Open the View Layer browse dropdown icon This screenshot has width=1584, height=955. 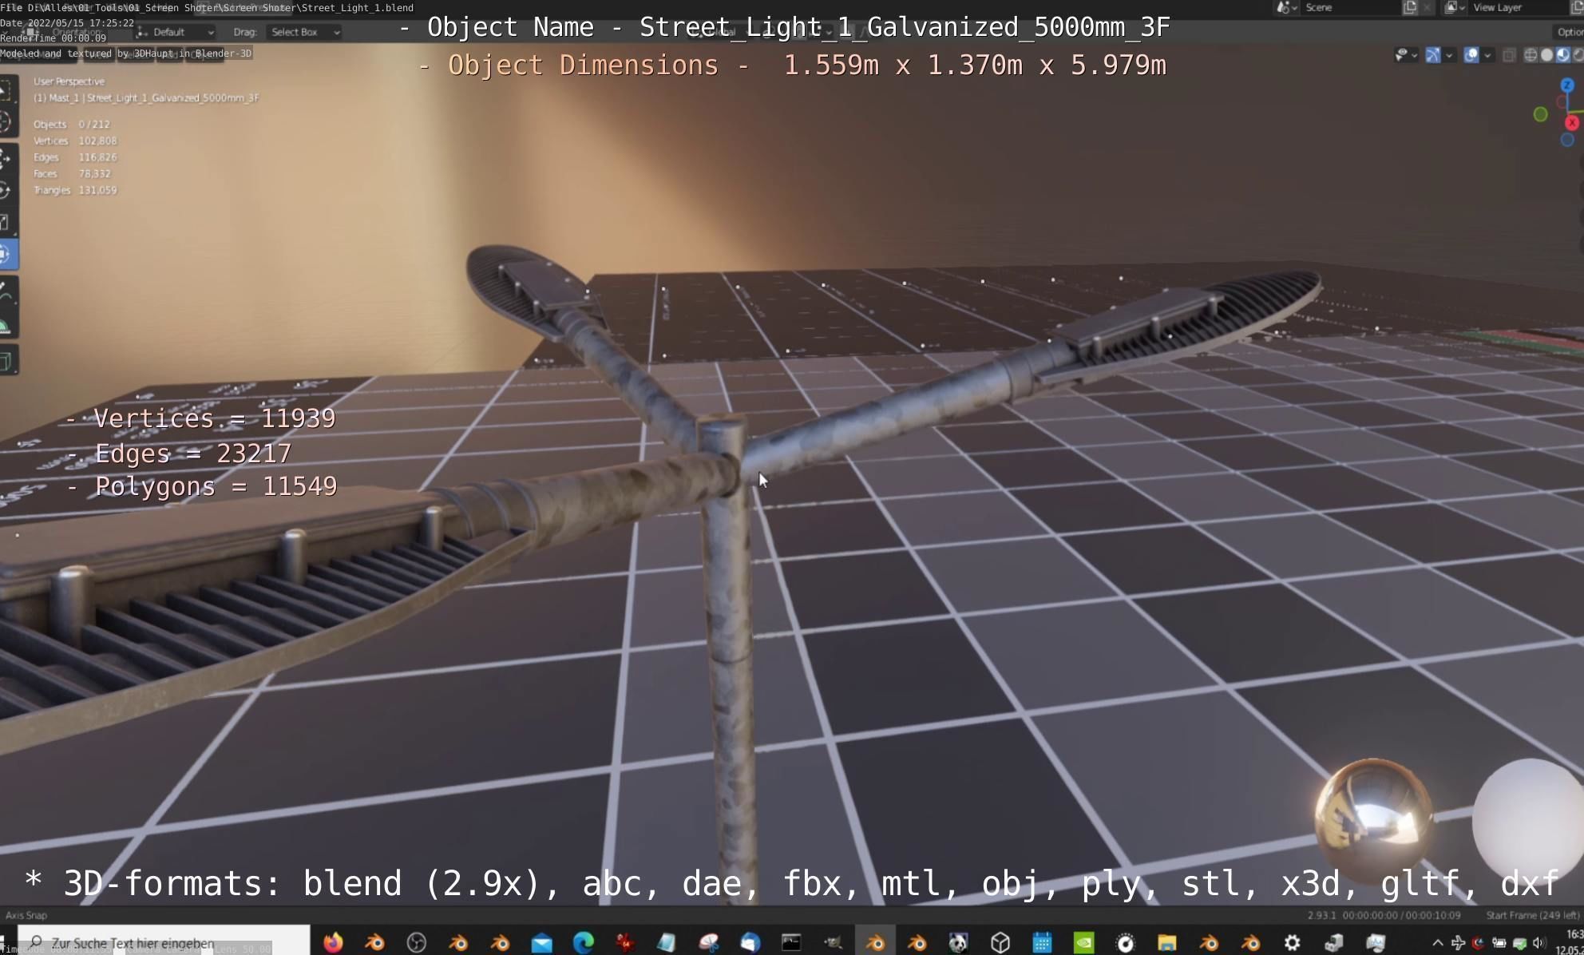click(1455, 7)
